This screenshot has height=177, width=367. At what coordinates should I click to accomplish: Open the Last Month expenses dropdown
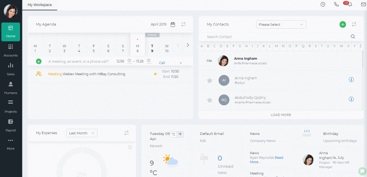point(82,133)
